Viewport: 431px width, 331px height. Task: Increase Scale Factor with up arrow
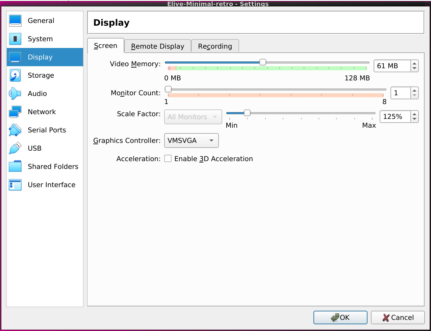pyautogui.click(x=414, y=114)
